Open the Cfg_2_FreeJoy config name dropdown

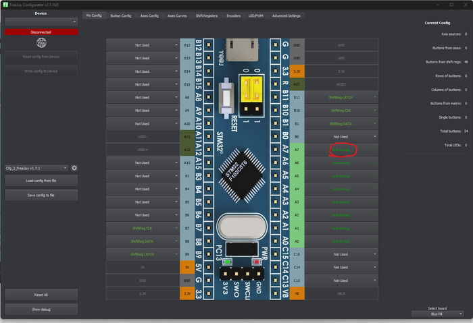click(x=36, y=168)
